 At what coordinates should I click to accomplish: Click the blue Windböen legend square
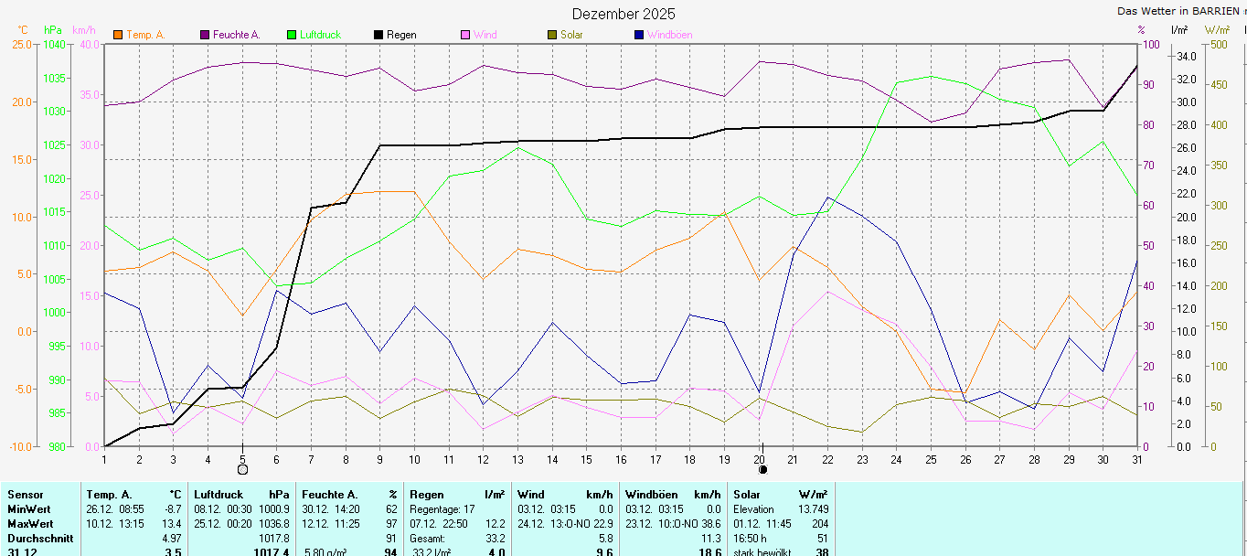click(639, 35)
